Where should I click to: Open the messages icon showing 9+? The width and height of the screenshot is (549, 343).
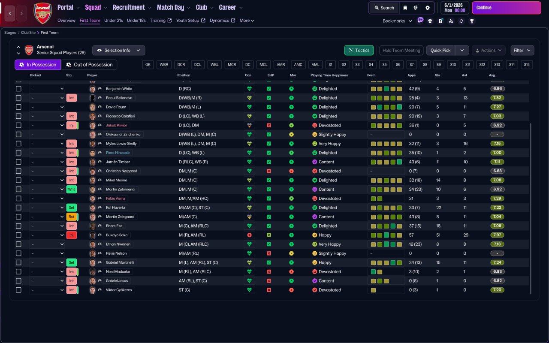(x=420, y=21)
